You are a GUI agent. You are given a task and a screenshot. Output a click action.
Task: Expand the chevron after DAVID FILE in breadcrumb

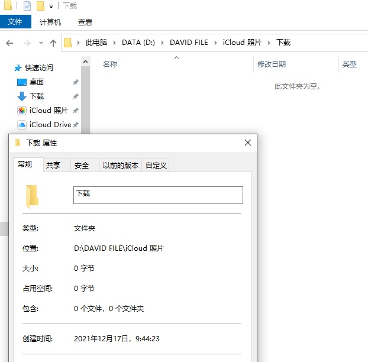[215, 43]
